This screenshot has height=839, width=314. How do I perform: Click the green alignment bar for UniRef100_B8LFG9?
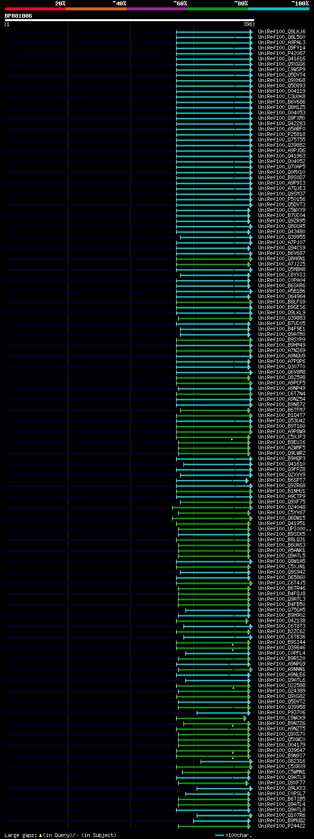point(214,302)
